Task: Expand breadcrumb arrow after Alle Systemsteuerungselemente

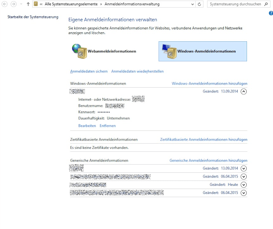Action: (101, 4)
